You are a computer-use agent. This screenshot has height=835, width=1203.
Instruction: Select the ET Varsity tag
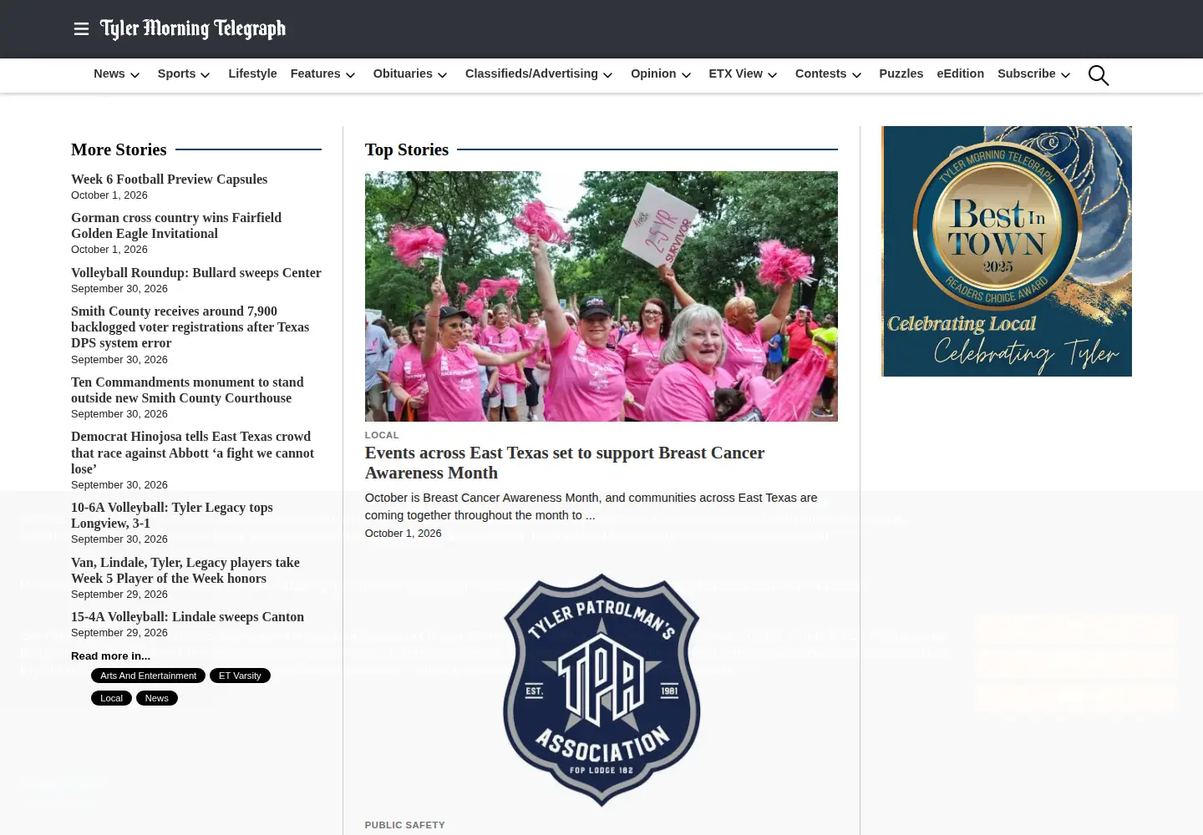click(x=240, y=676)
